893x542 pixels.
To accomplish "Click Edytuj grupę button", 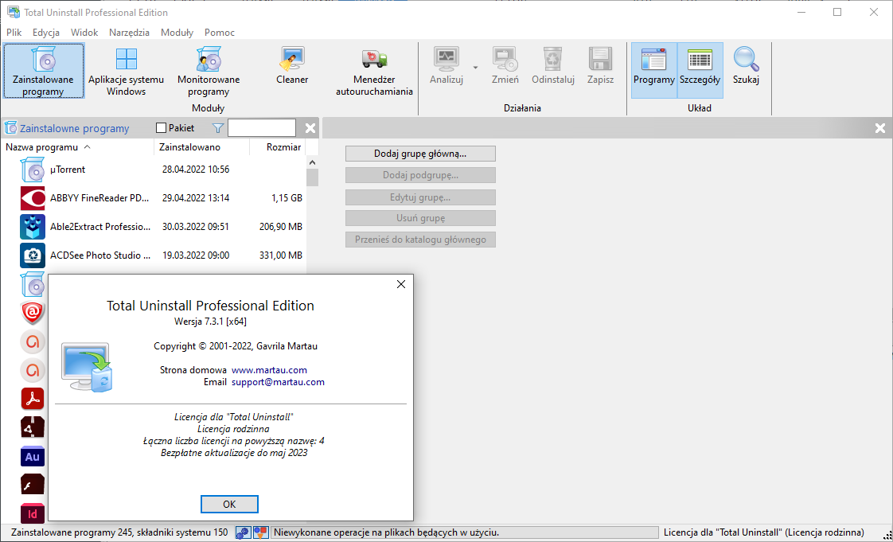I will click(420, 197).
